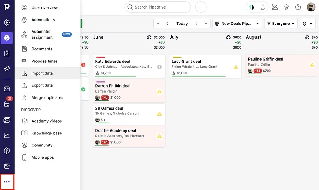This screenshot has height=190, width=319.
Task: Click warning icon on Lucy Grant deal
Action: click(x=236, y=67)
